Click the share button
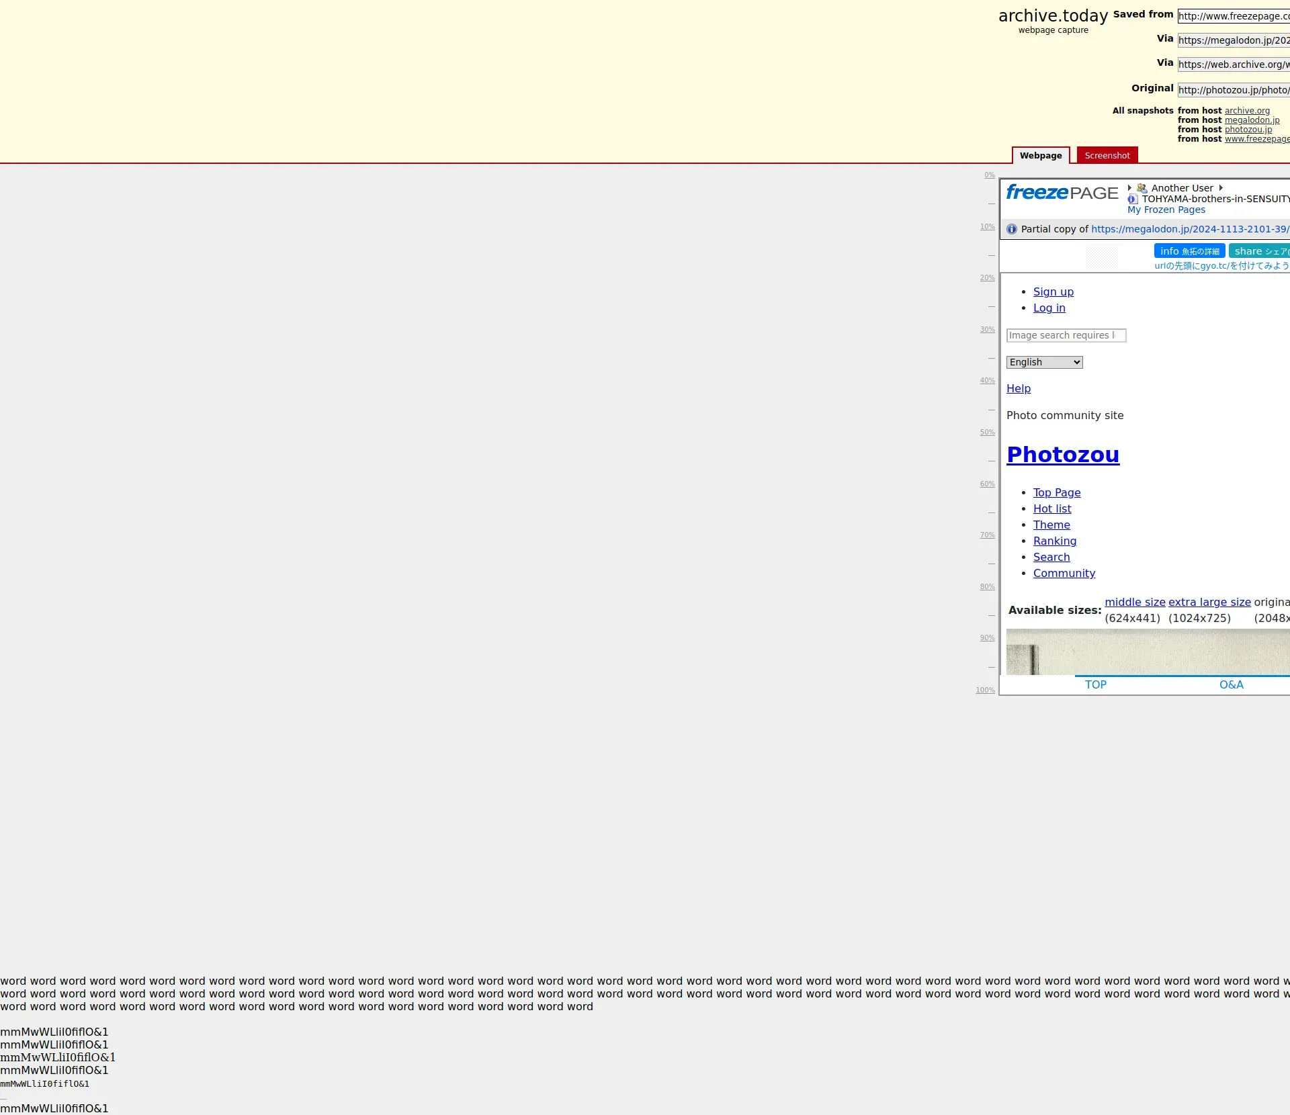Viewport: 1290px width, 1115px height. [1260, 251]
